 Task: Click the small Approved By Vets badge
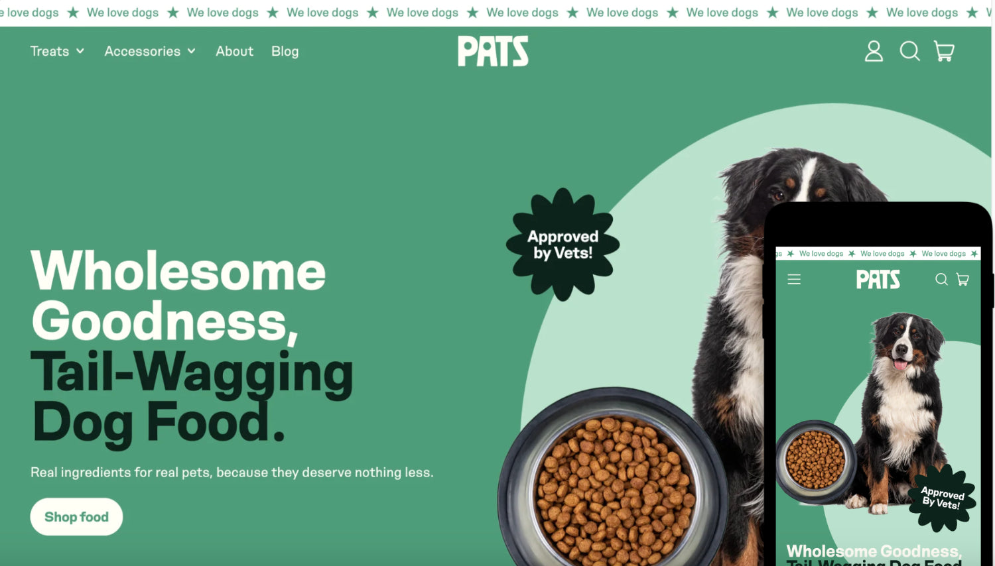(942, 497)
